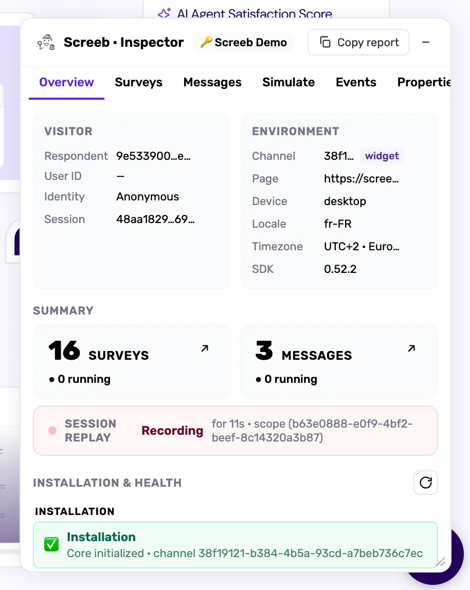Click the Device value desktop
Viewport: 470px width, 590px height.
(x=345, y=201)
